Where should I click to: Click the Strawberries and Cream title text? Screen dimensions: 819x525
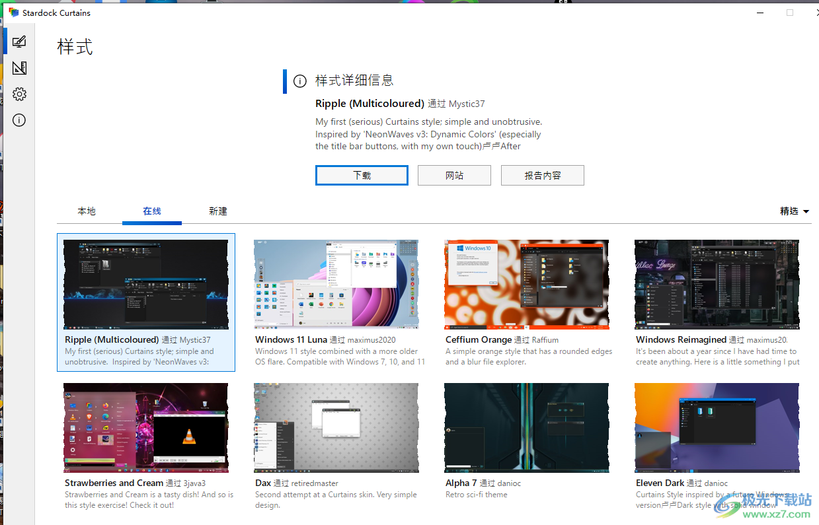[x=114, y=483]
